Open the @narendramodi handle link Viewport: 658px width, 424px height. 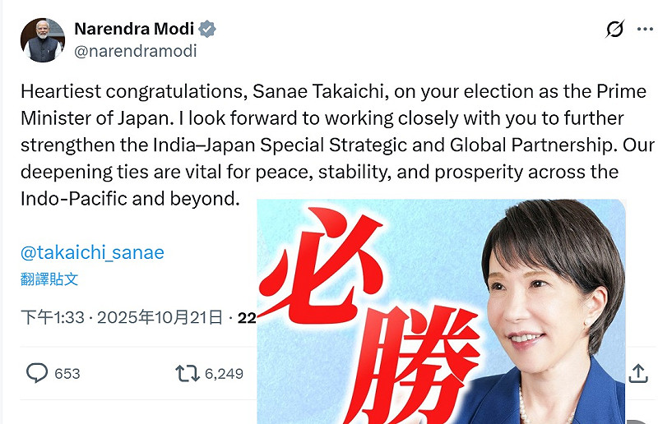[136, 51]
